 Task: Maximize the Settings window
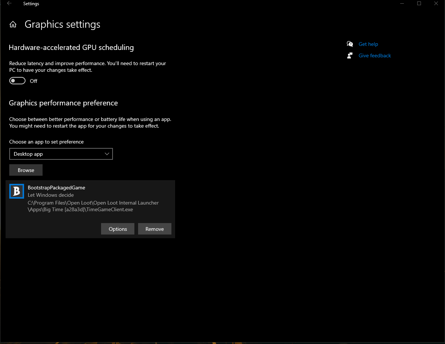(419, 4)
